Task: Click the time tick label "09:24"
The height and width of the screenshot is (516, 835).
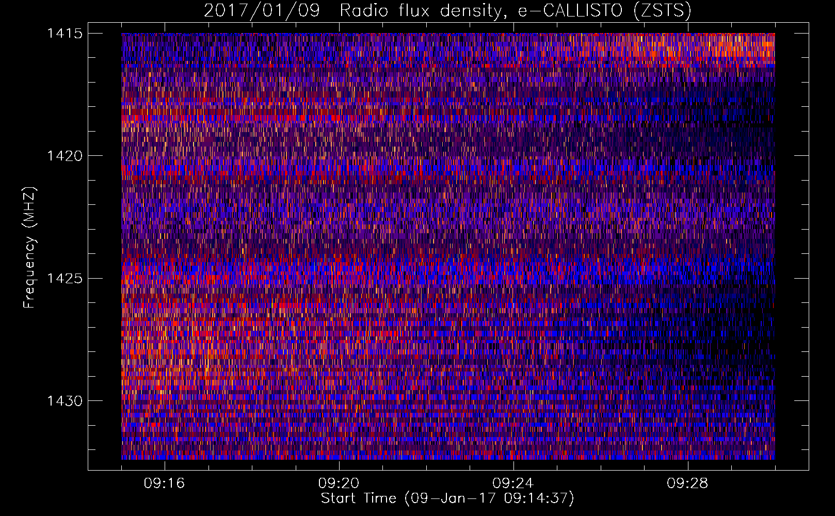Action: (x=513, y=483)
